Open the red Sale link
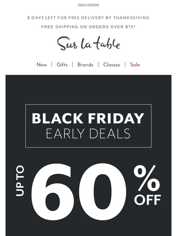177x236 pixels. coord(135,65)
